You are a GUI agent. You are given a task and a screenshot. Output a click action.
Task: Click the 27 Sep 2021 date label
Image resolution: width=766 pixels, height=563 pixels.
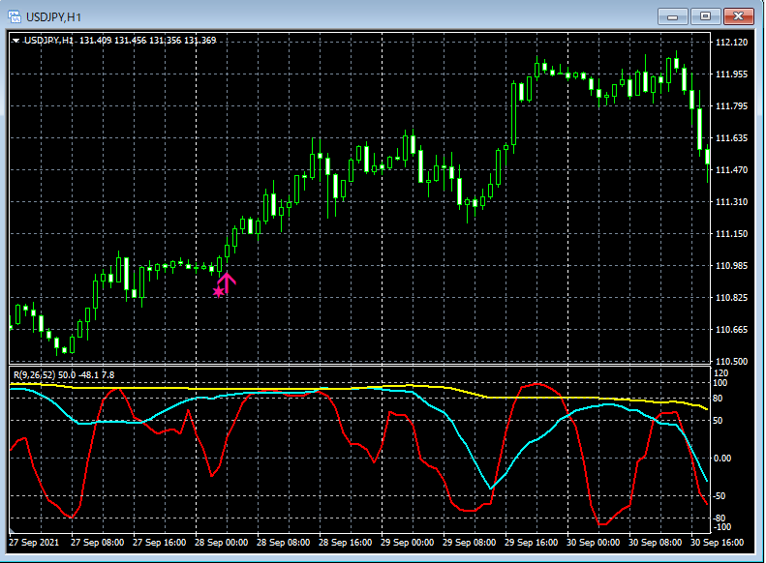click(36, 543)
